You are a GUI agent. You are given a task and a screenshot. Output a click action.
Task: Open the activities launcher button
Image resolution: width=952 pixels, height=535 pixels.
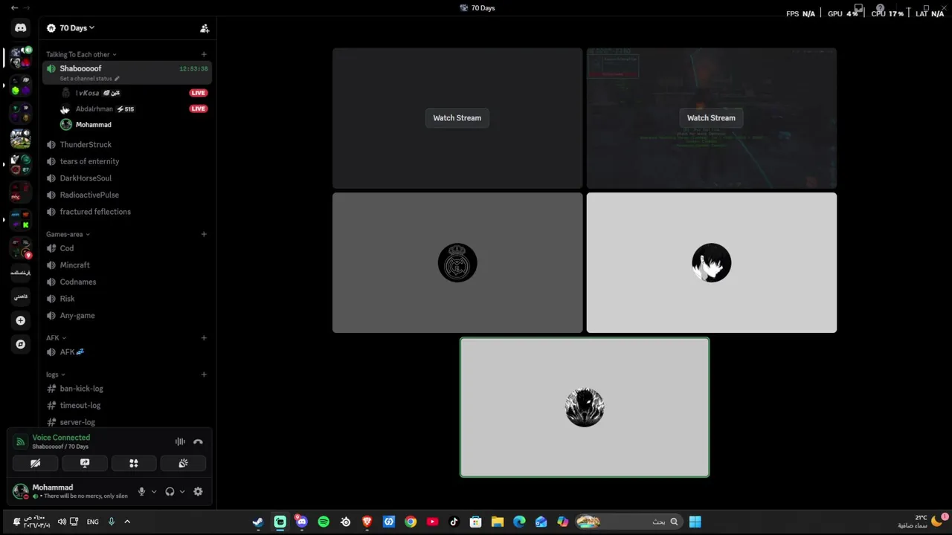[x=134, y=463]
